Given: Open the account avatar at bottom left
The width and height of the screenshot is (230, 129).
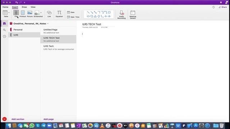Looking at the screenshot, I should tap(4, 119).
